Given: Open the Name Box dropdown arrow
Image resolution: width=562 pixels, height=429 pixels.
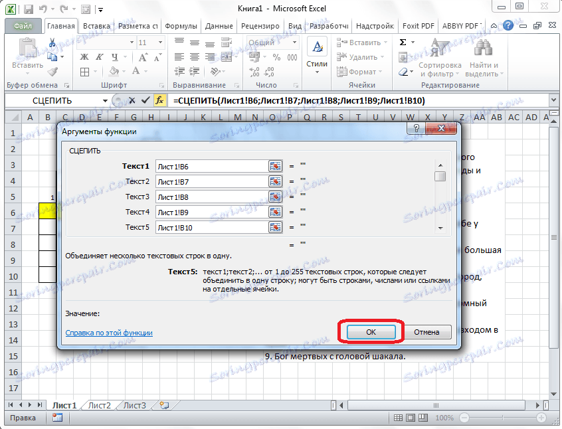Looking at the screenshot, I should tap(105, 101).
